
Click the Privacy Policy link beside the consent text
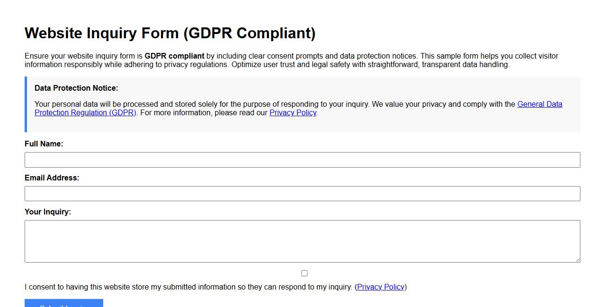381,287
